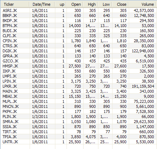The image size is (157, 149).
Task: Click low price 850 for SSIA.JK
Action: pos(107,127)
